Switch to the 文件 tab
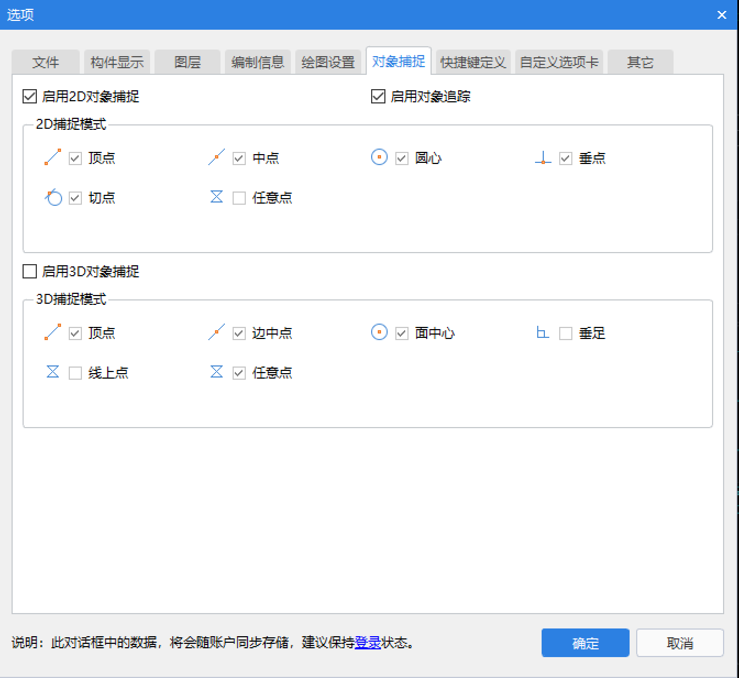Screen dimensions: 739x678 [46, 62]
